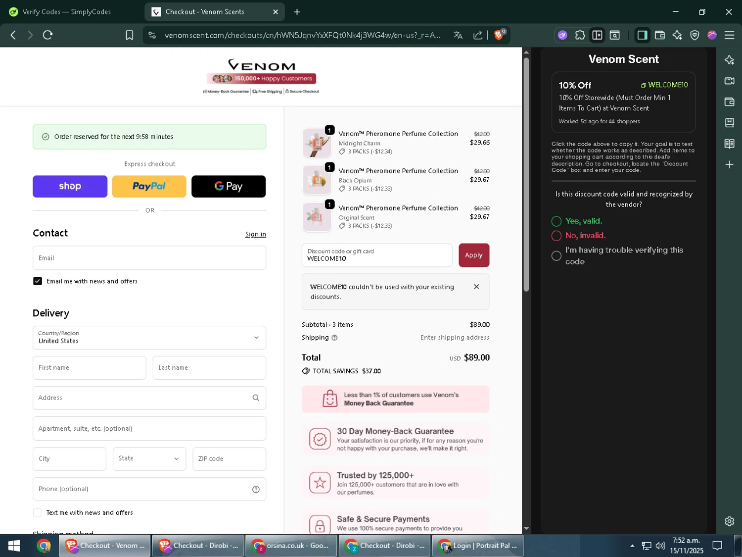The image size is (742, 557).
Task: Open the browser main menu
Action: coord(729,35)
